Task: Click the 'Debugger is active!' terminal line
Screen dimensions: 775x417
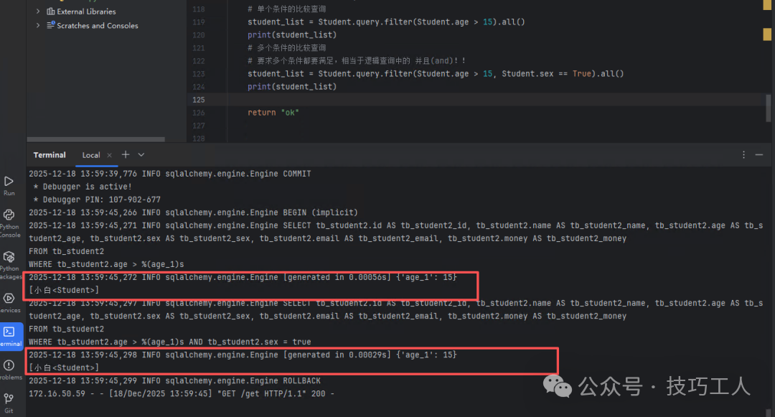Action: click(x=82, y=187)
